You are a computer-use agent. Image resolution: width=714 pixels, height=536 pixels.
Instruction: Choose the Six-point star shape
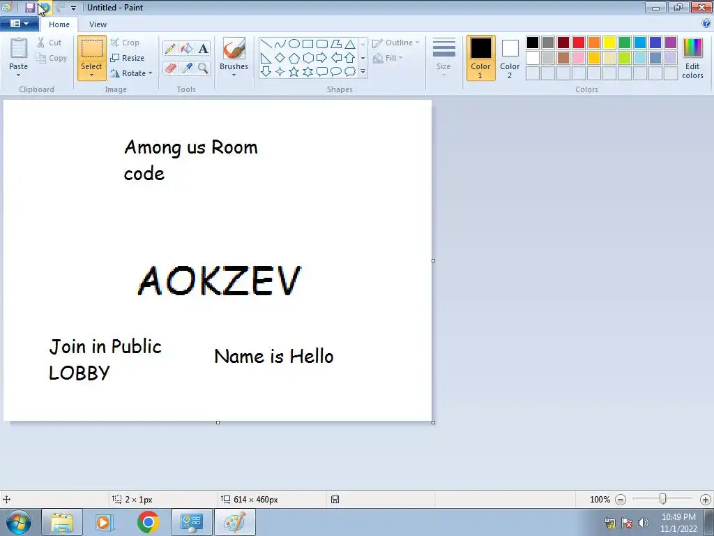[x=307, y=72]
